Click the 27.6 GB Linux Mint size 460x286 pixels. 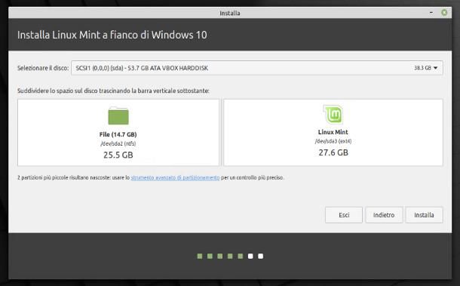333,152
